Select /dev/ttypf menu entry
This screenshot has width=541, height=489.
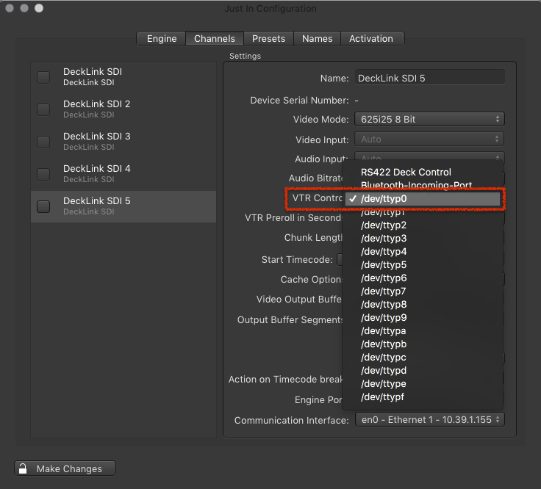[x=423, y=397]
